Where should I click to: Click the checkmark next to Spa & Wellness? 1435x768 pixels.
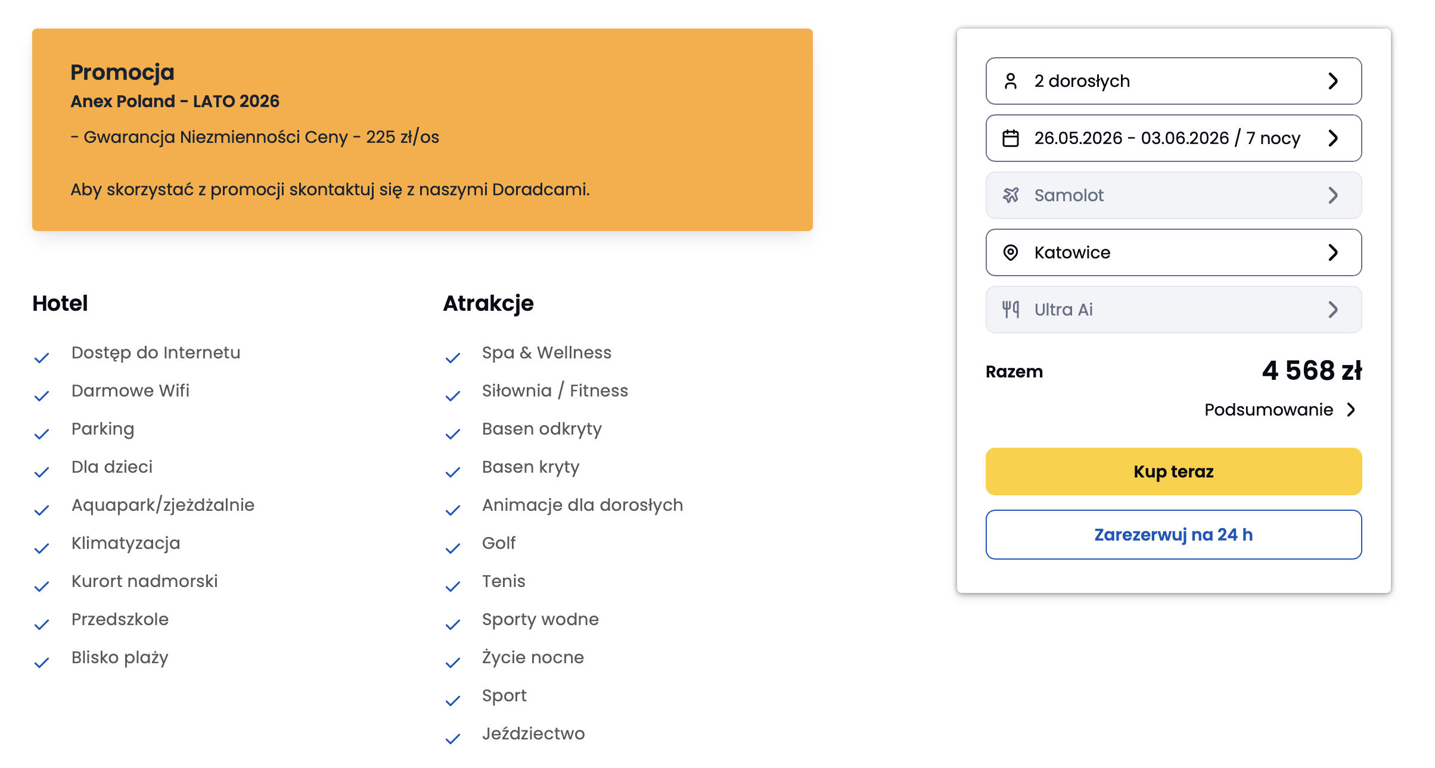[x=453, y=358]
